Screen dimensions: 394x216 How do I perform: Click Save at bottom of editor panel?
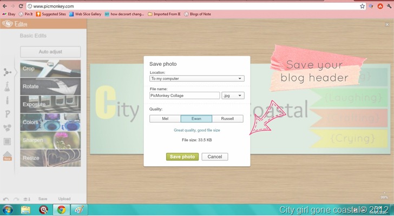(x=43, y=199)
